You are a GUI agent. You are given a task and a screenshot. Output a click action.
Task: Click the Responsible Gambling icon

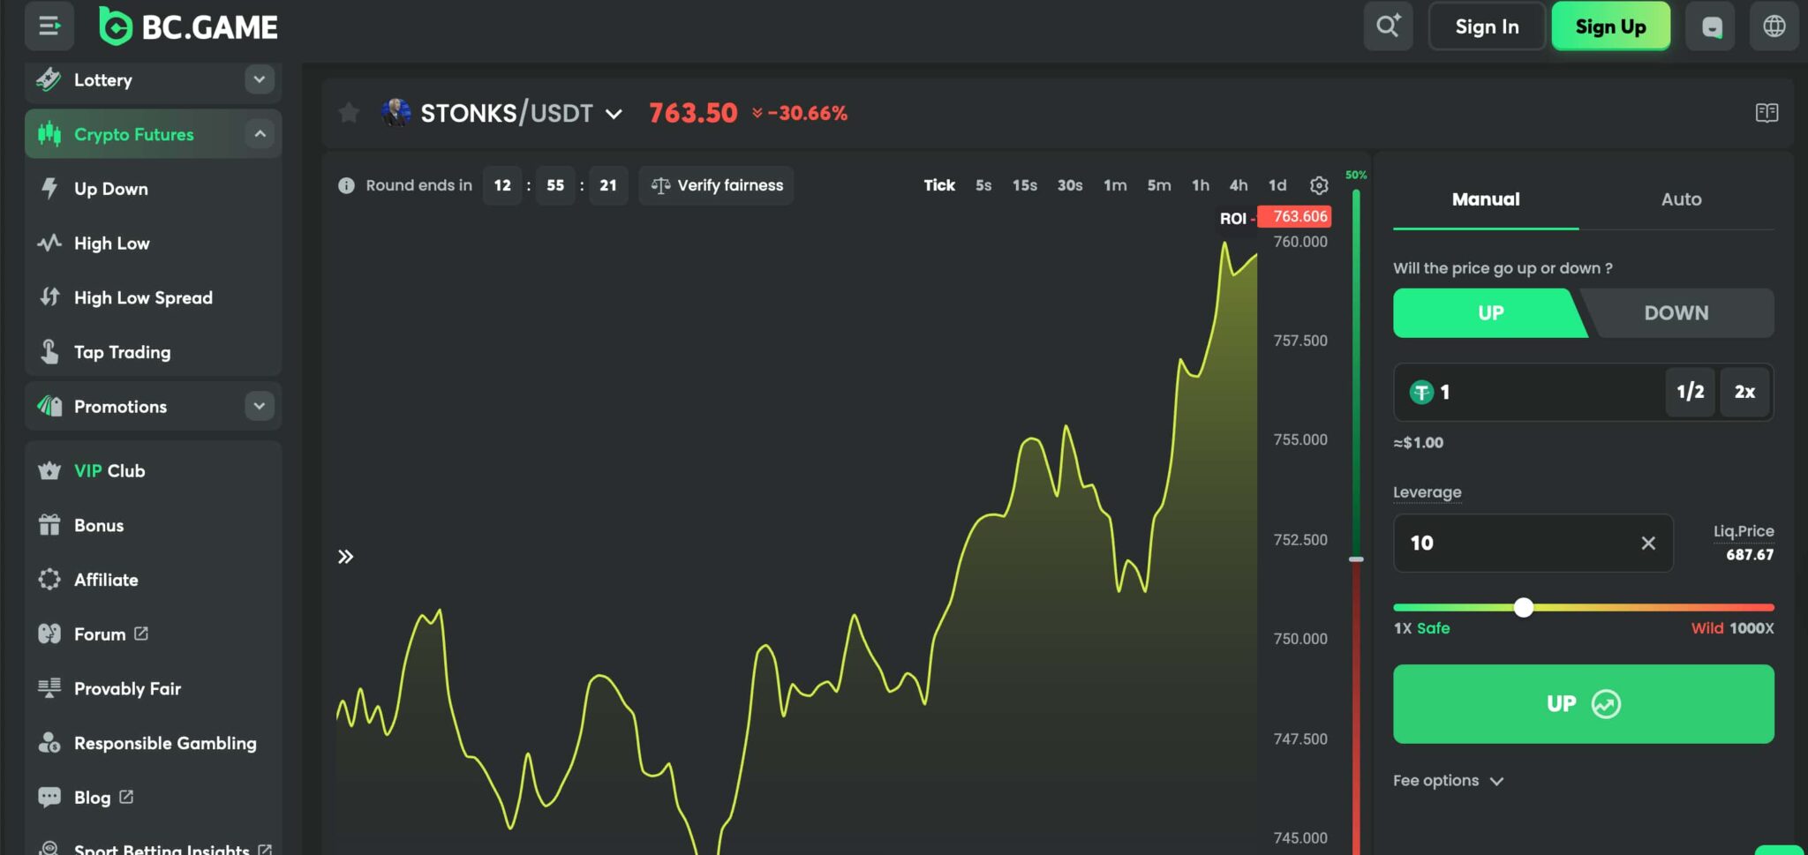pos(49,743)
